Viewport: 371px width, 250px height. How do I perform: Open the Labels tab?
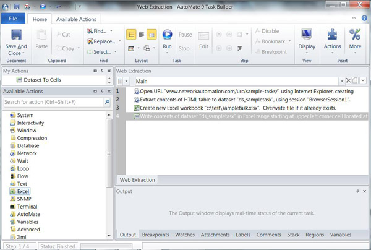[243, 235]
